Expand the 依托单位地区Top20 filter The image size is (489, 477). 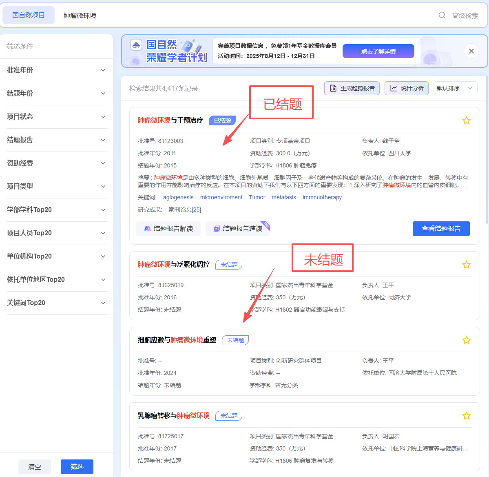click(x=57, y=280)
